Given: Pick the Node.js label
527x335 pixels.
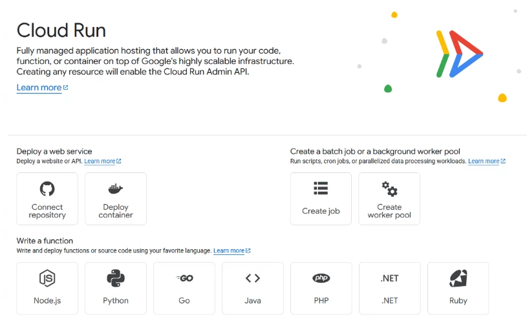Looking at the screenshot, I should coord(47,300).
